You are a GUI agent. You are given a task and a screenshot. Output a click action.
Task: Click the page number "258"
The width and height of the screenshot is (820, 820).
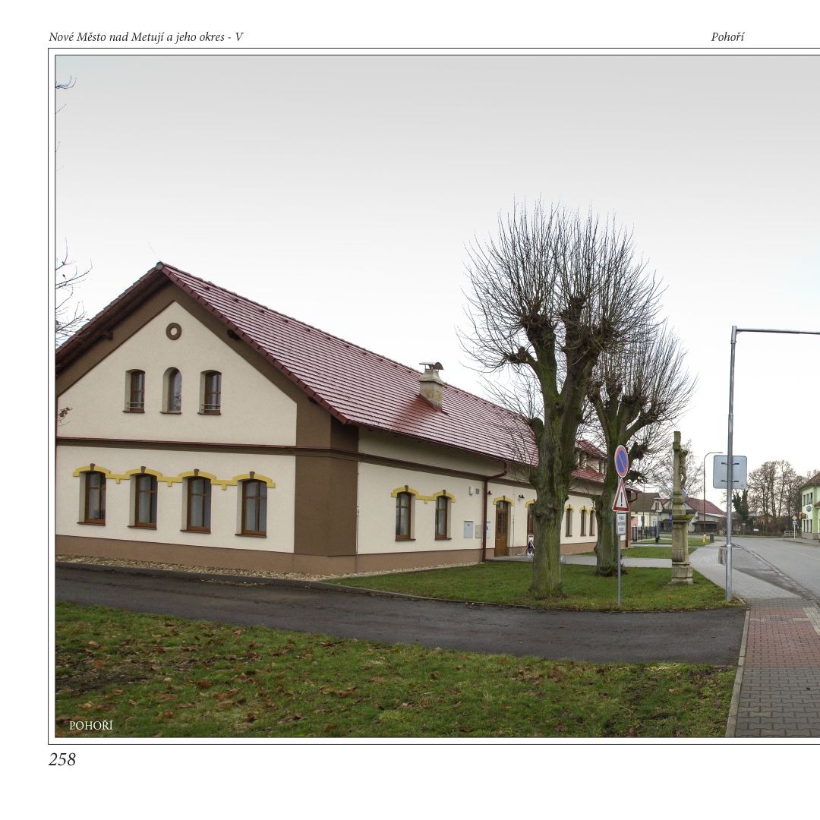62,759
